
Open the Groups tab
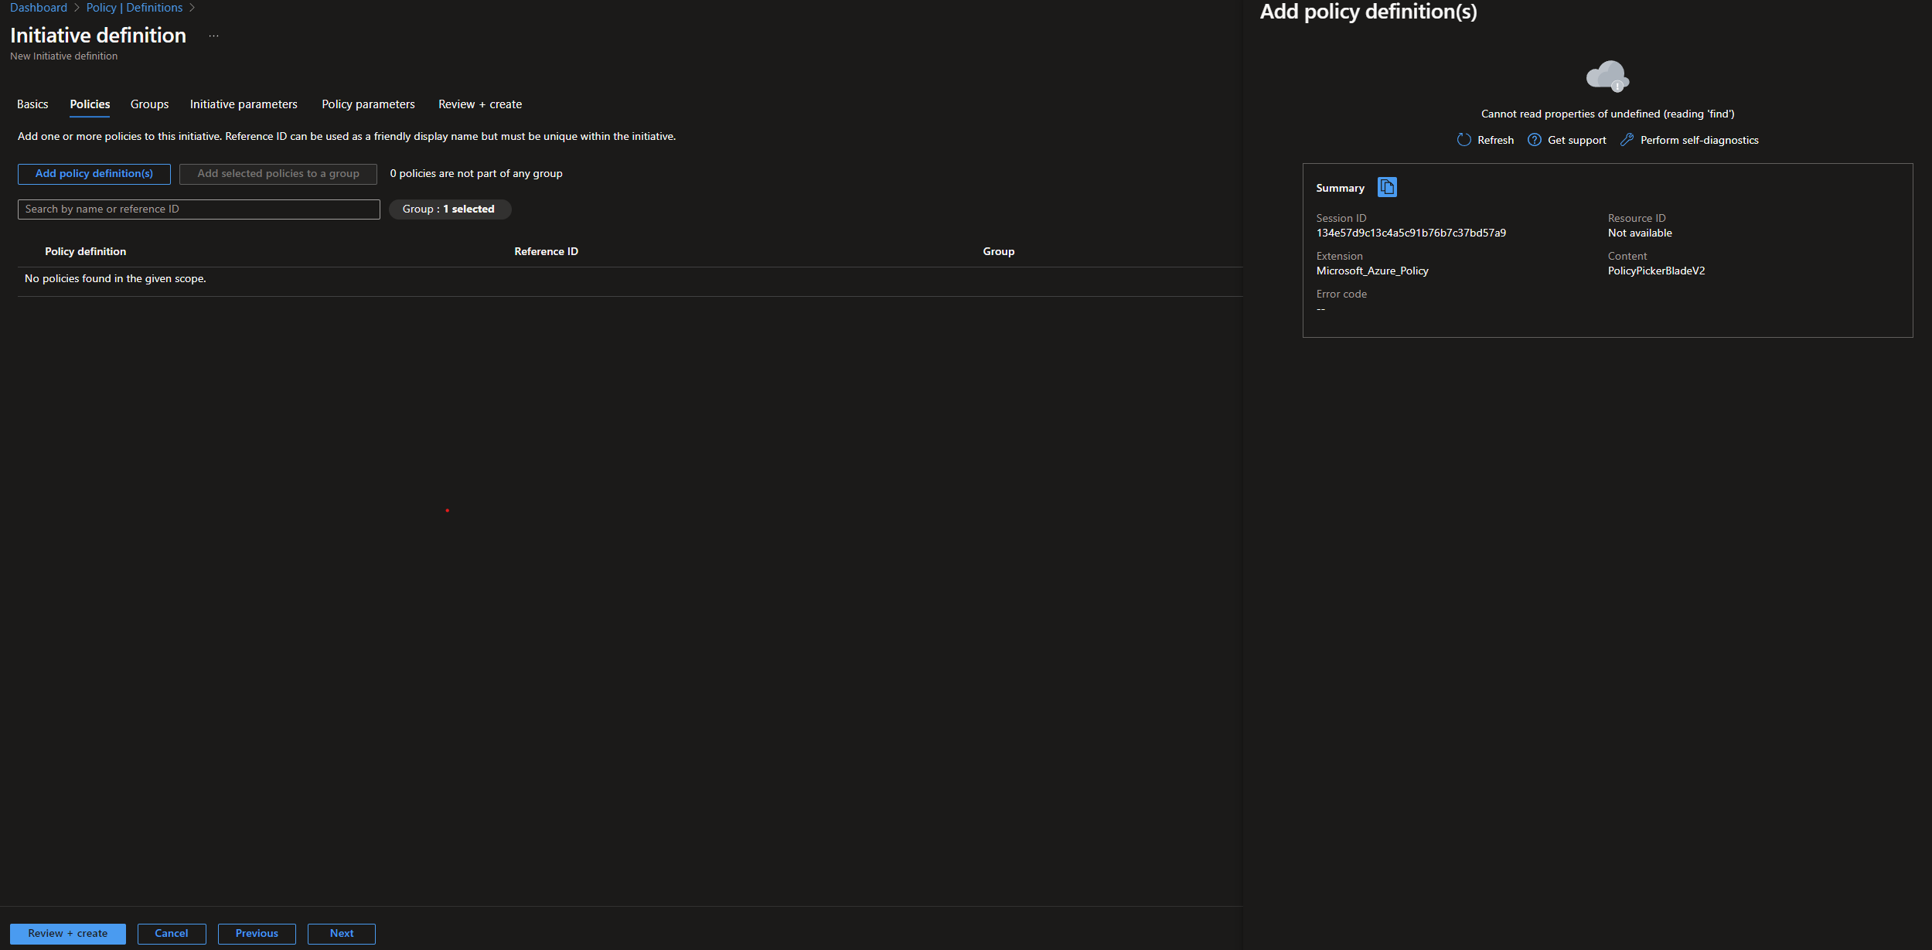pos(149,104)
